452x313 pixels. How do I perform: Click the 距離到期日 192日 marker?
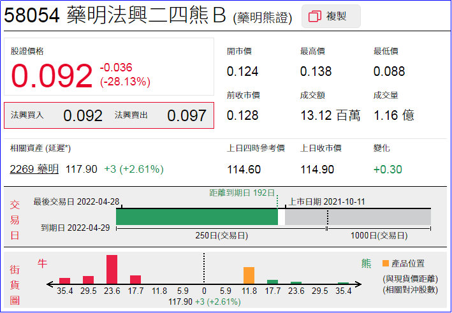pos(242,193)
